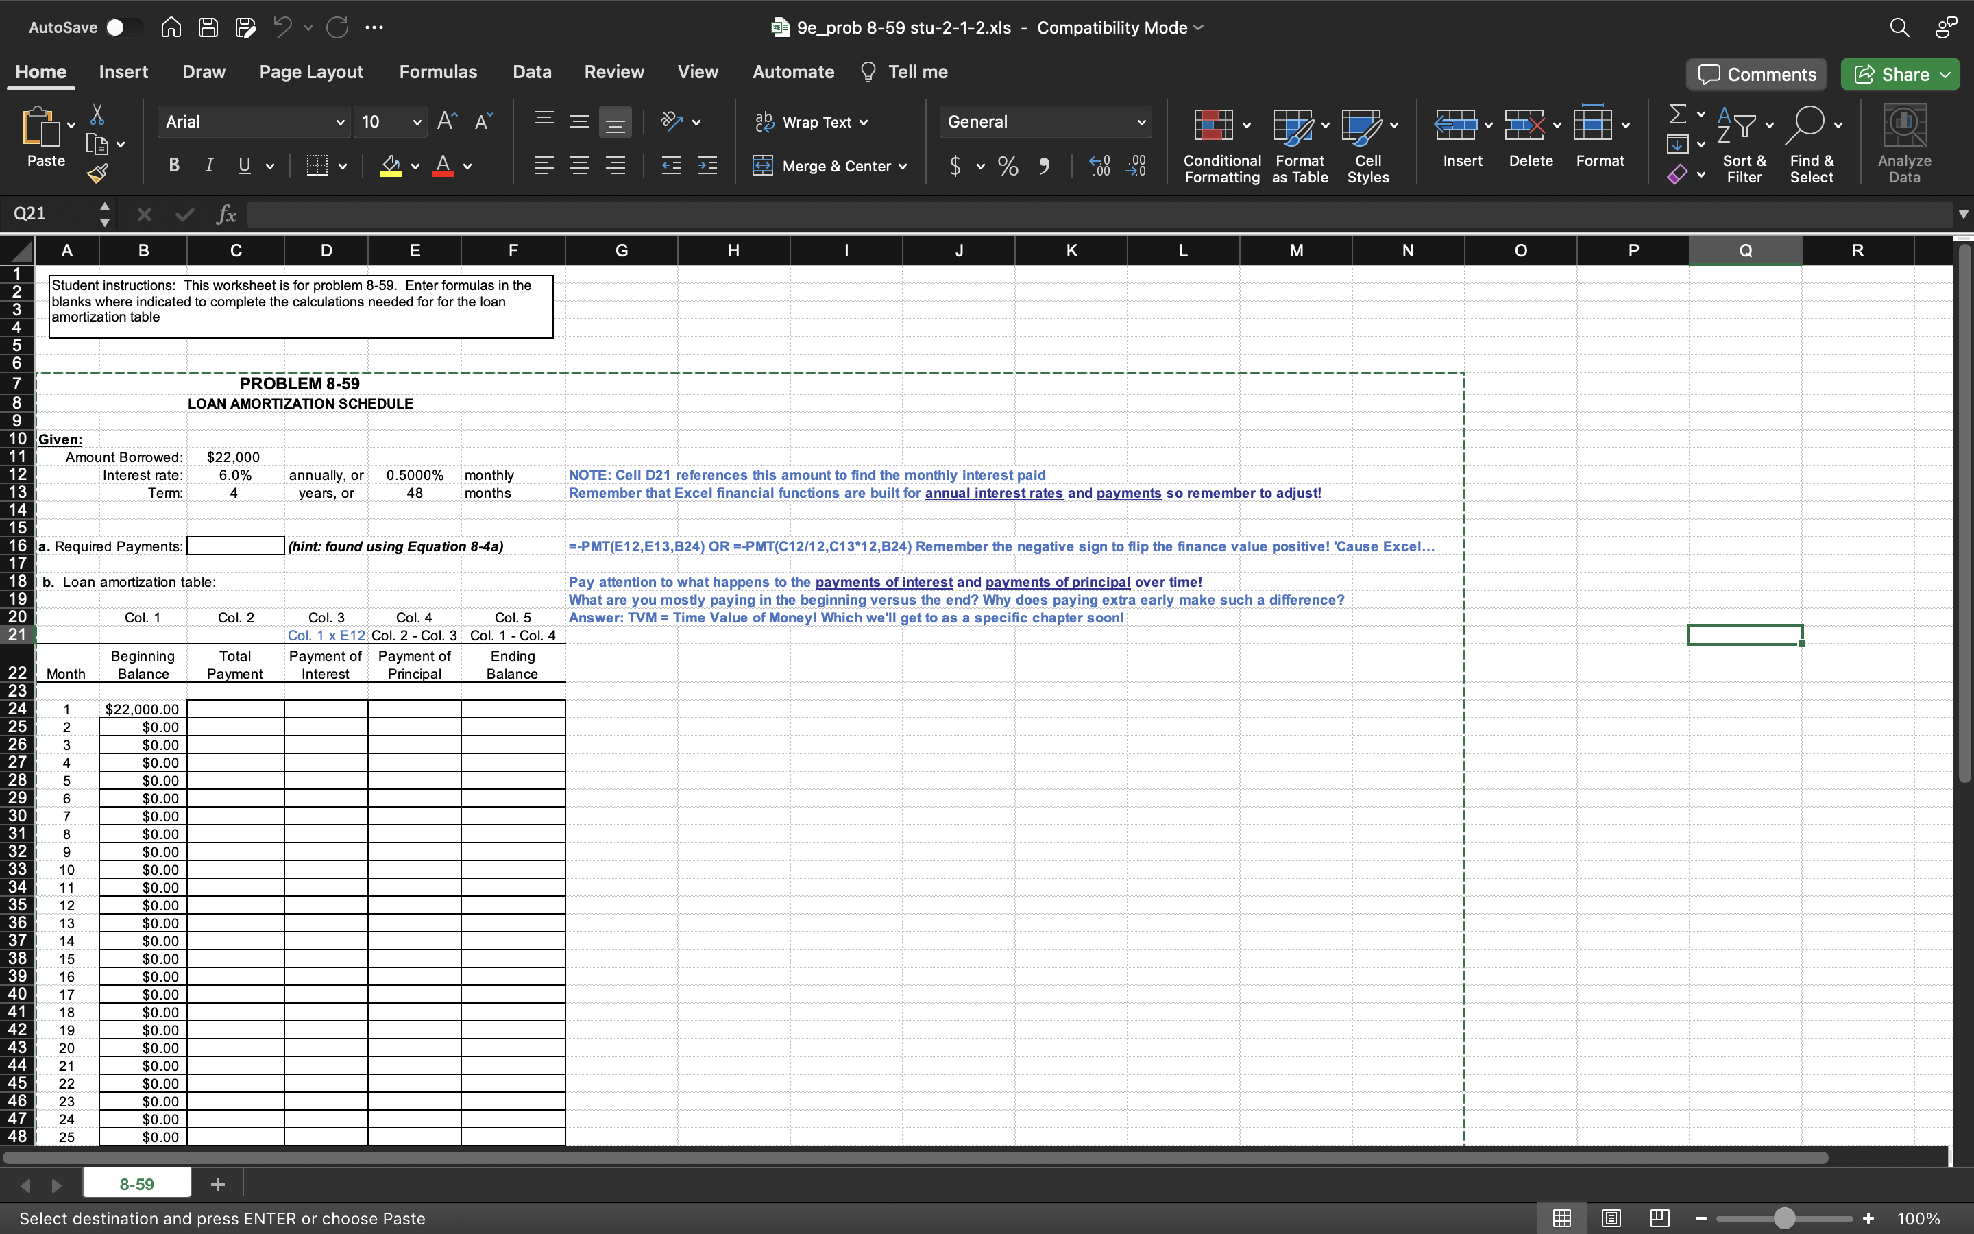Toggle Wrap Text option

pos(812,123)
